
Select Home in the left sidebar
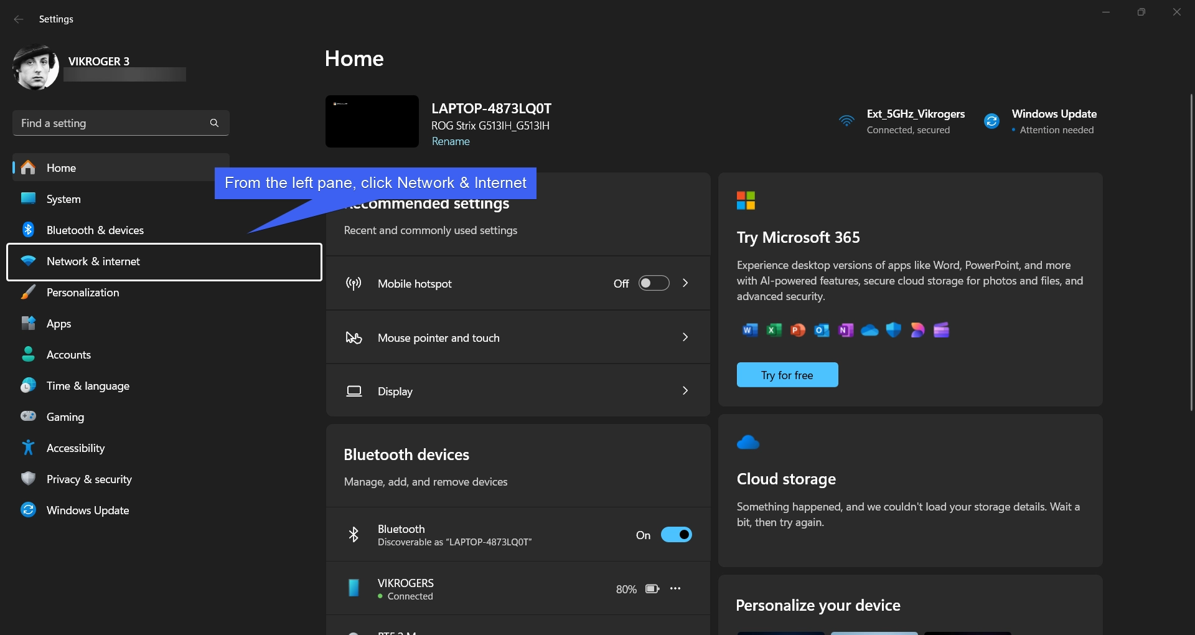click(x=121, y=168)
